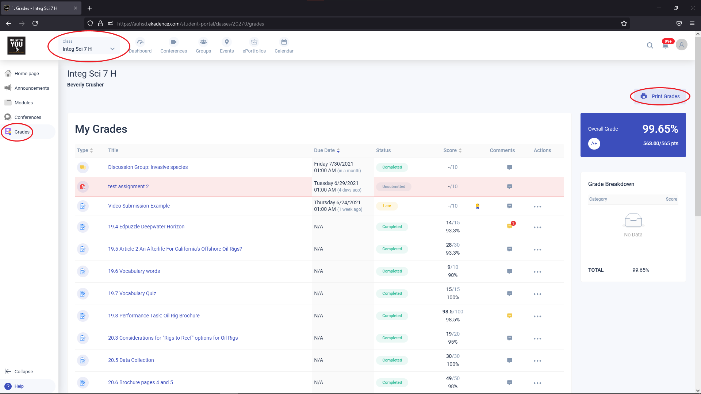The image size is (701, 394).
Task: Open the Calendar icon in top bar
Action: [284, 46]
